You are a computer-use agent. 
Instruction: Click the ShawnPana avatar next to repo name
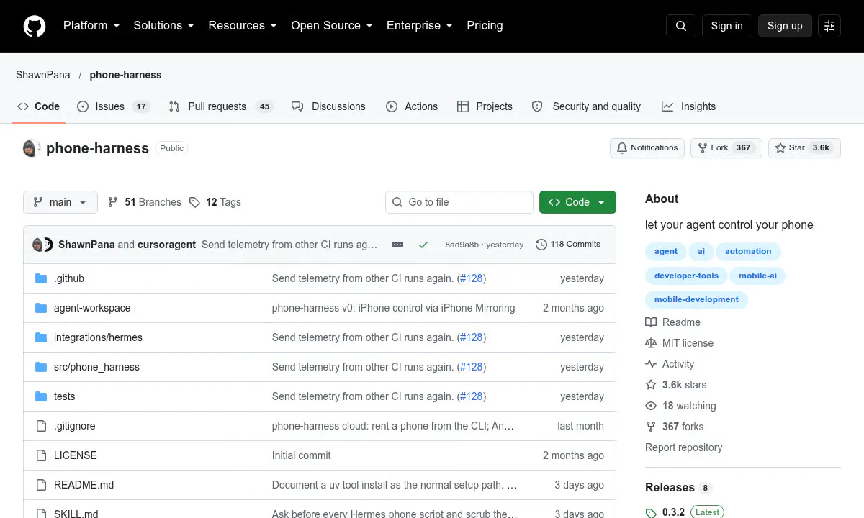pos(30,148)
